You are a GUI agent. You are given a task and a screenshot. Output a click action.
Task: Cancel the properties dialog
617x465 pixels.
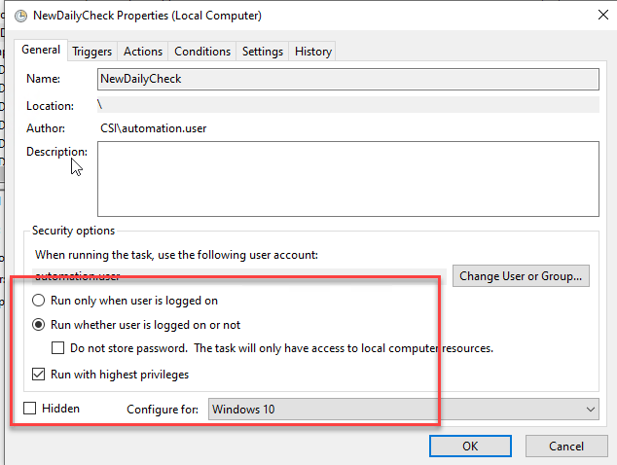pyautogui.click(x=566, y=446)
